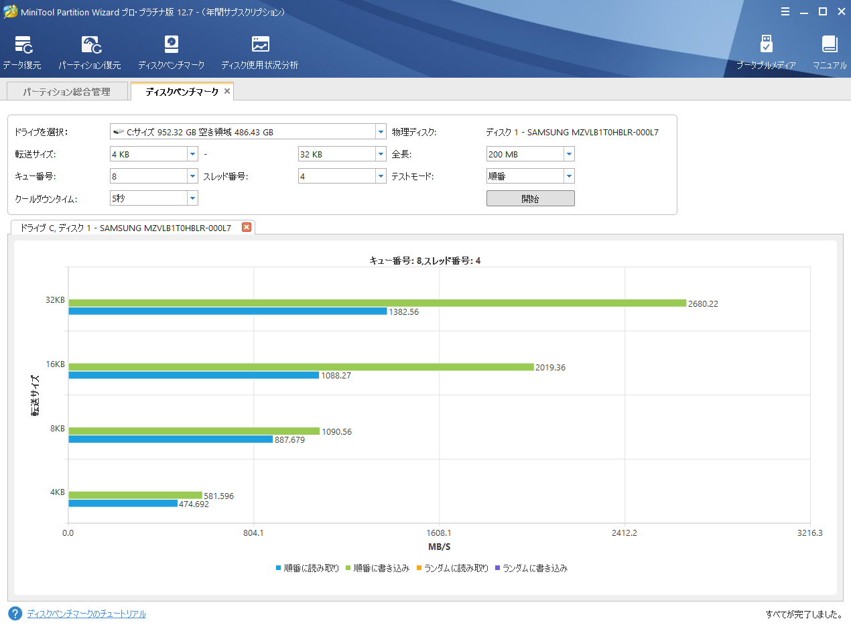This screenshot has width=851, height=629.
Task: Click the 8KB green write bar
Action: click(x=194, y=431)
